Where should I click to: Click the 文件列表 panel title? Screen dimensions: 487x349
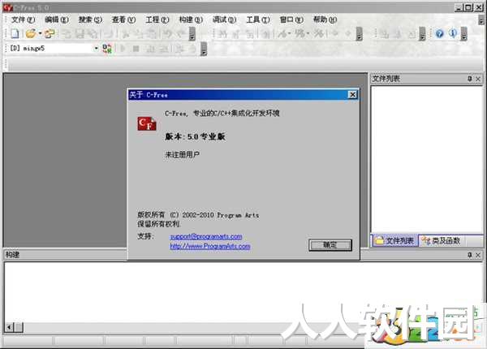(386, 79)
